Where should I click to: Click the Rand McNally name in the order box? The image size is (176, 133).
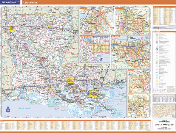pos(164,122)
